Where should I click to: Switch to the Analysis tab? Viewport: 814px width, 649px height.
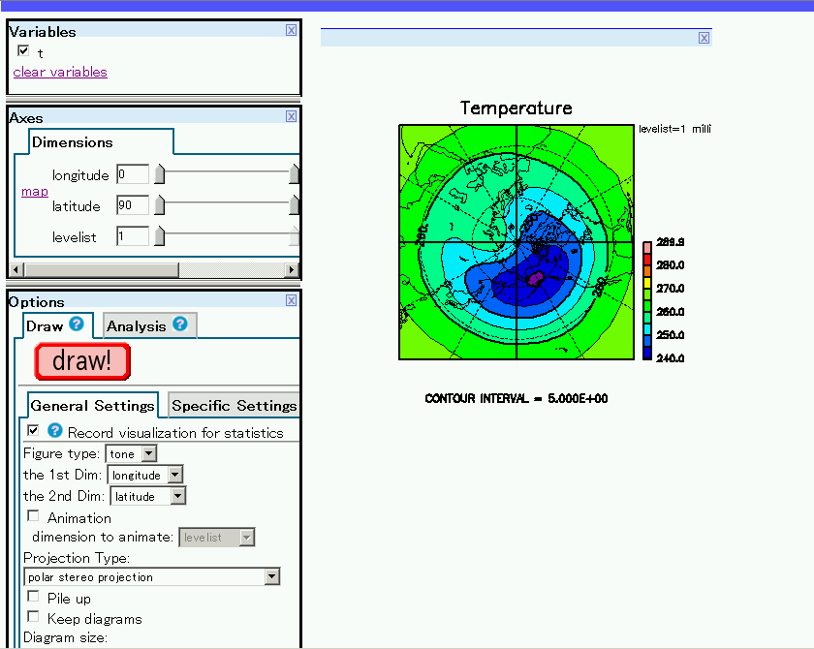pos(136,326)
